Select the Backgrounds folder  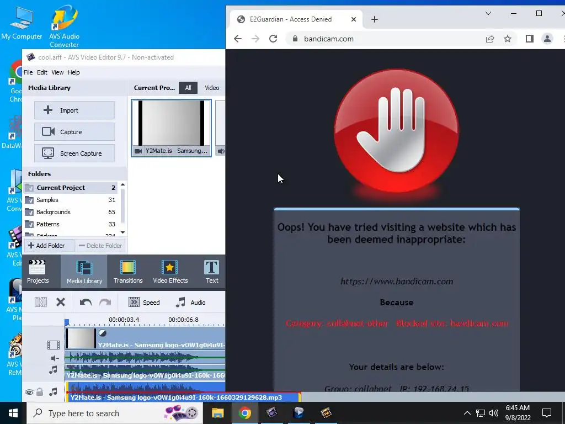pyautogui.click(x=70, y=212)
